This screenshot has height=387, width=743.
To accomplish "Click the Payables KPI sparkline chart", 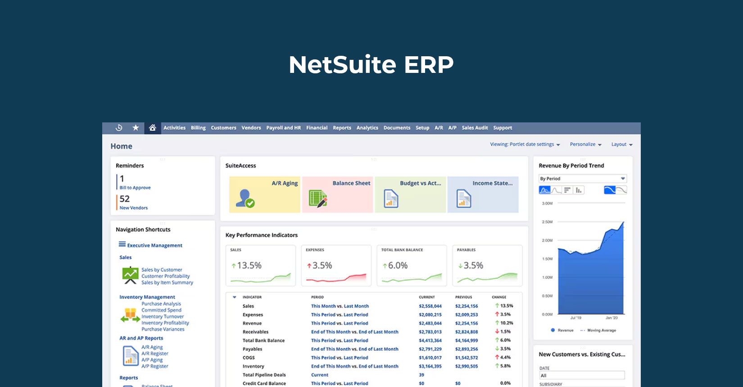I will click(x=487, y=278).
